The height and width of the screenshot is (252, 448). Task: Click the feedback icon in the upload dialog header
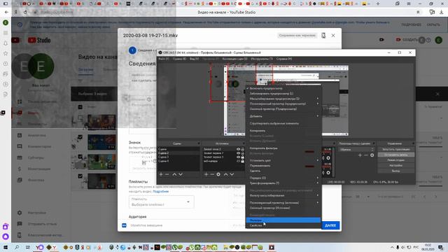[323, 36]
